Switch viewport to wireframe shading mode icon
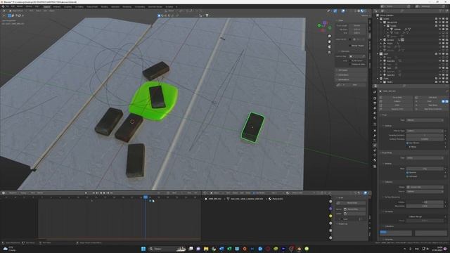Screen dimensions: 450x253 [x=355, y=11]
